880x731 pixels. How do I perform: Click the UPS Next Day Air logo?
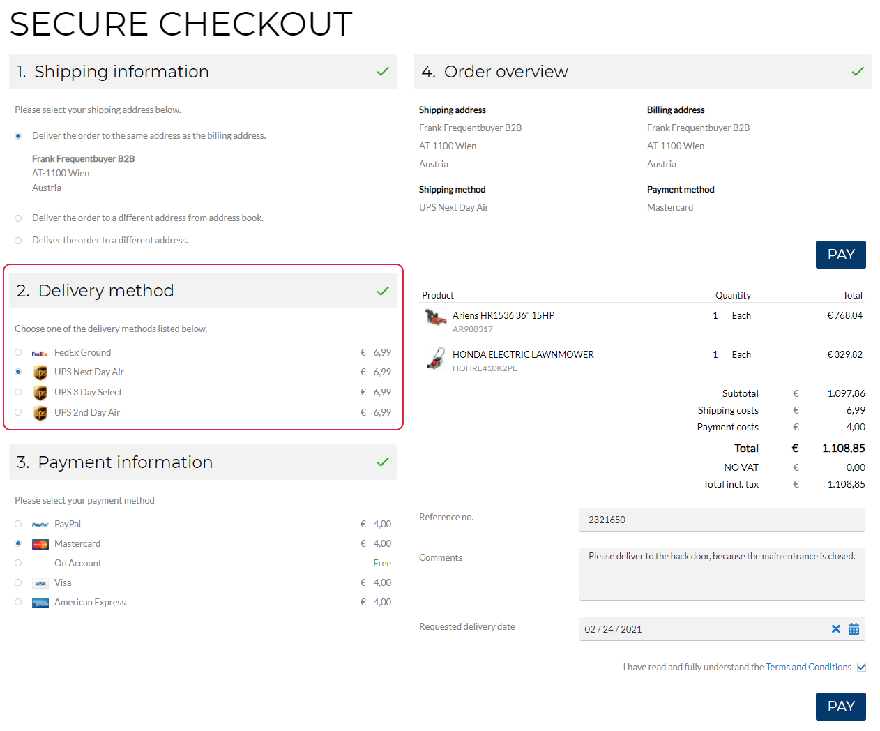40,372
